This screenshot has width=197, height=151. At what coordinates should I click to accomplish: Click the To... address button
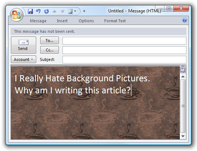click(x=49, y=40)
